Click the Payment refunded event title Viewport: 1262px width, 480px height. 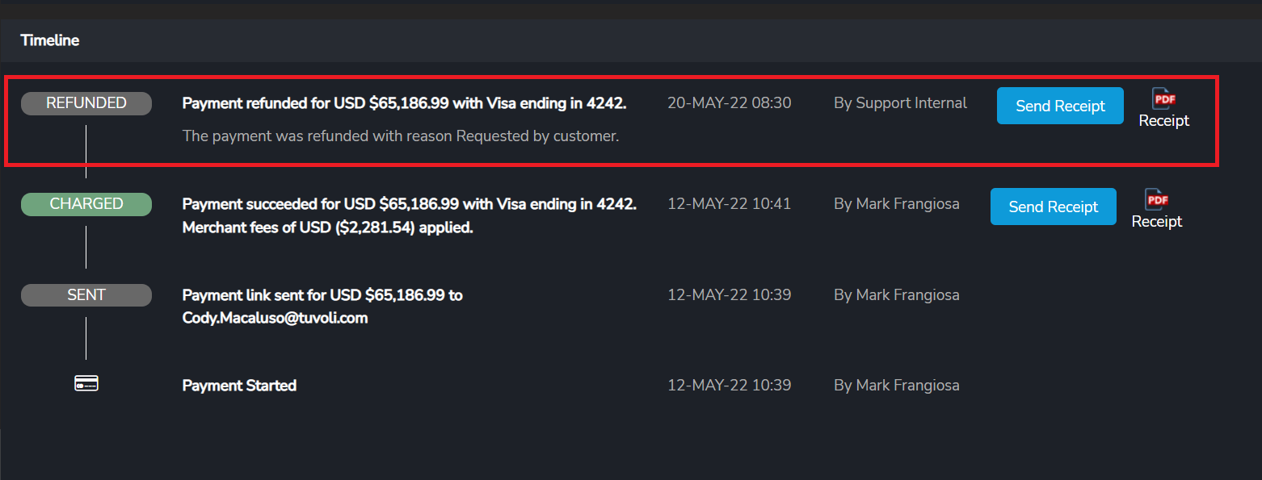click(404, 103)
